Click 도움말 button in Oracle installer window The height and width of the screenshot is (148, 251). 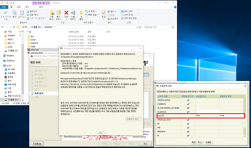(37, 144)
